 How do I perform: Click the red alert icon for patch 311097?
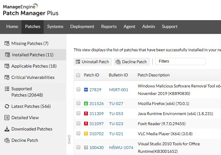point(86,124)
